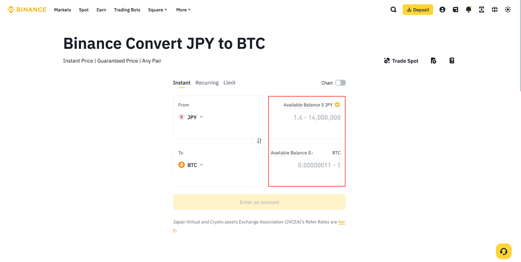Open the convert FAQ guide icon
The width and height of the screenshot is (521, 262).
coord(452,61)
